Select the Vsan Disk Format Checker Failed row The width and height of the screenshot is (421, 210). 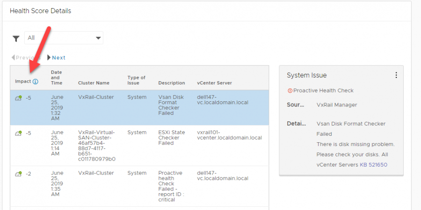[x=139, y=108]
